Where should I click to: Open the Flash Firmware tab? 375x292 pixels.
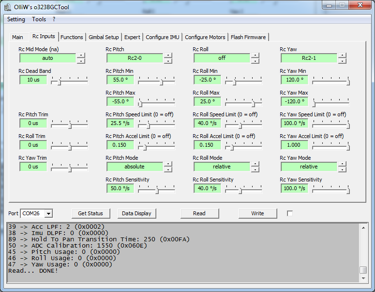point(248,37)
